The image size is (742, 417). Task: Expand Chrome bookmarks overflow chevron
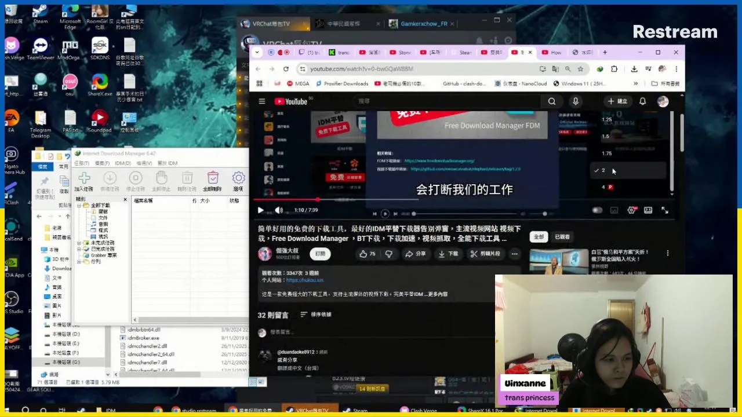[x=635, y=83]
